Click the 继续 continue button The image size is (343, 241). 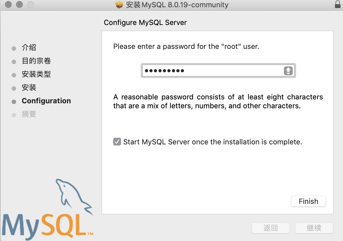314,228
